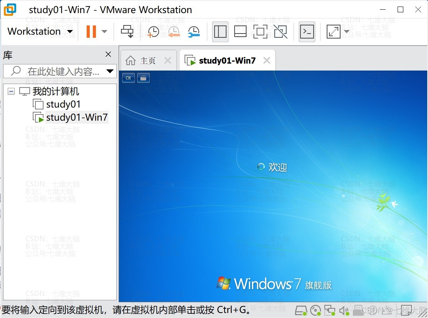Click the USB device status icon

(x=358, y=311)
